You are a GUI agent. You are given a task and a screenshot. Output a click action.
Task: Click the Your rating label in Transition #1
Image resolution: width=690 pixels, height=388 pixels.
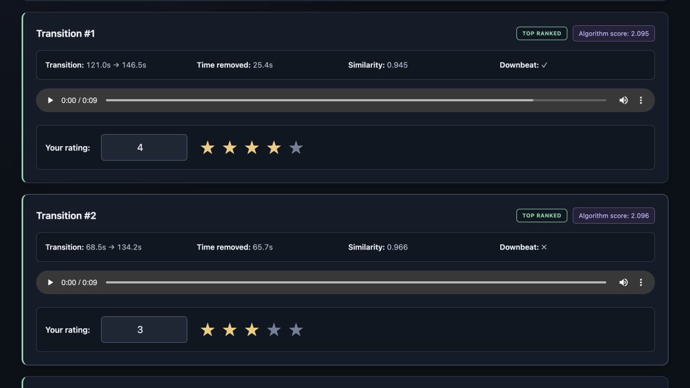[68, 148]
